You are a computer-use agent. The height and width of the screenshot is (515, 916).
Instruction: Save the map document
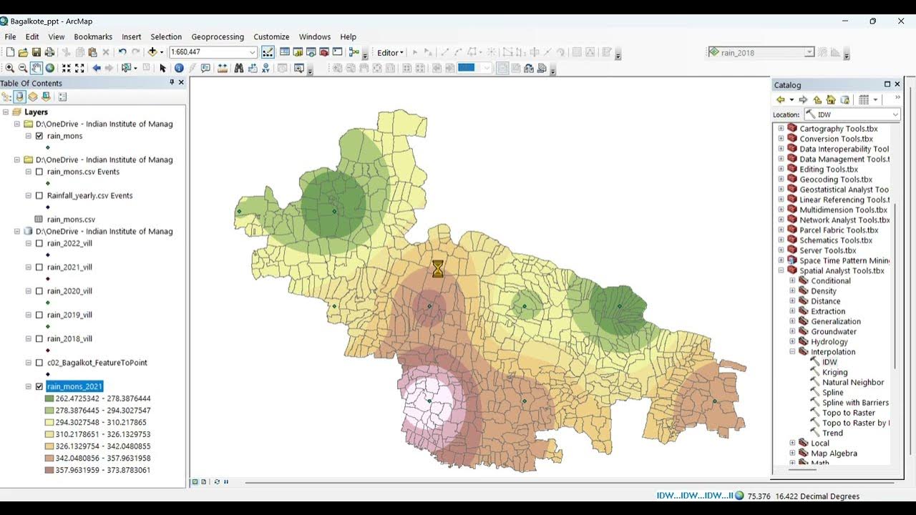(x=36, y=52)
